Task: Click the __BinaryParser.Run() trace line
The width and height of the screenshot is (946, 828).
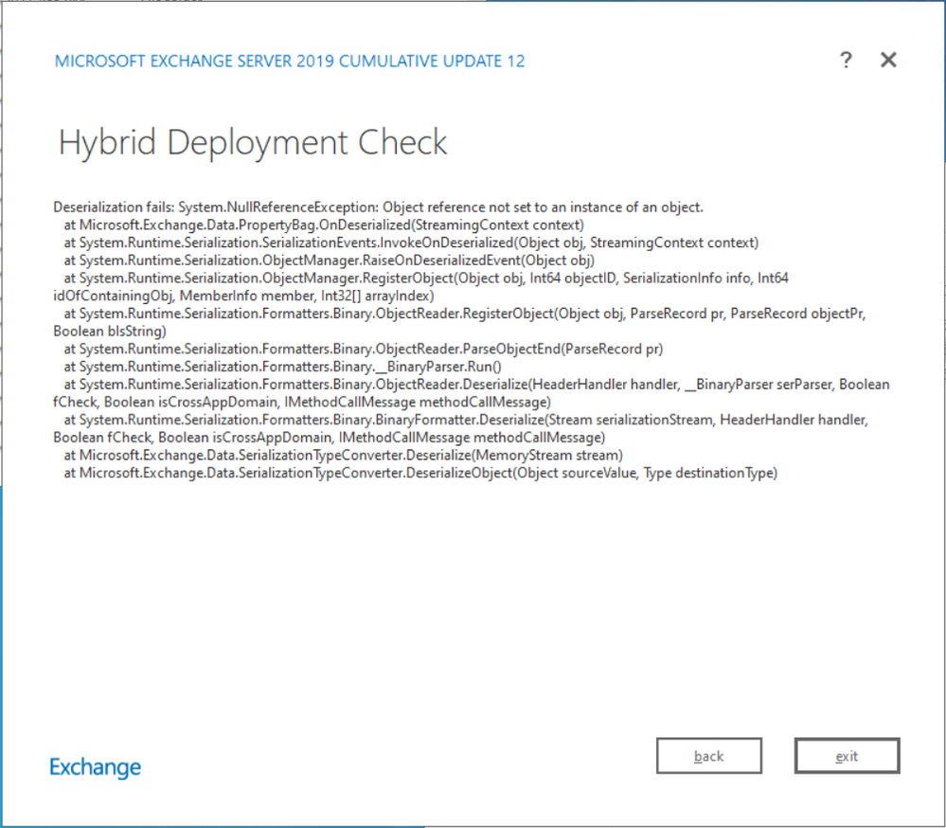Action: [x=282, y=367]
